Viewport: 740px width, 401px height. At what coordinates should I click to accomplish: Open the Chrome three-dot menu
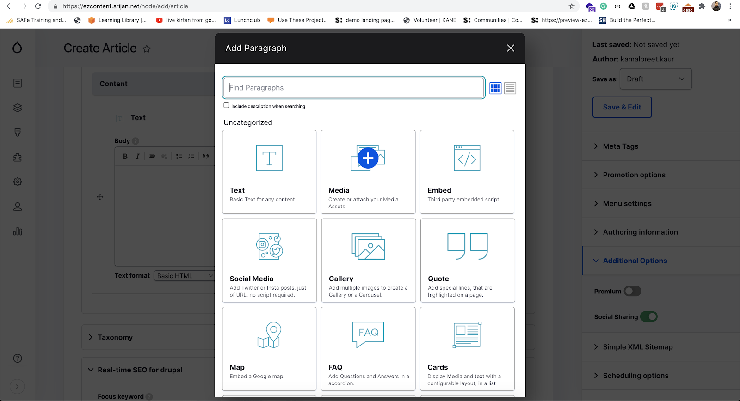pyautogui.click(x=731, y=6)
